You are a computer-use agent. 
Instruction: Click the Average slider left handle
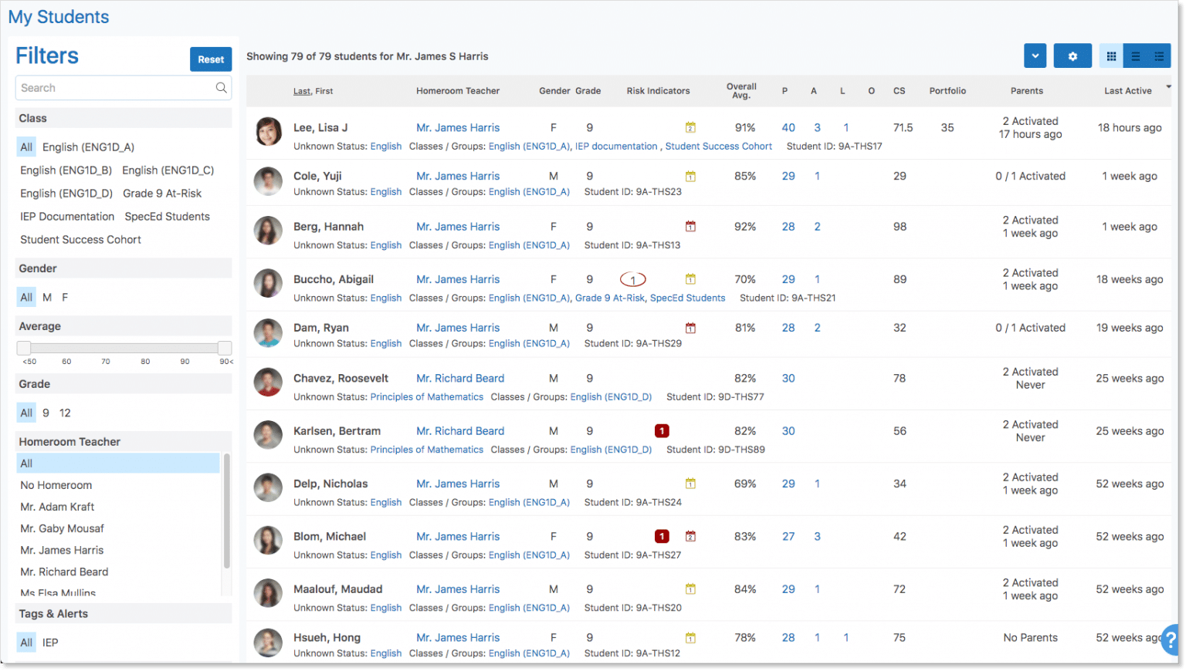tap(24, 348)
